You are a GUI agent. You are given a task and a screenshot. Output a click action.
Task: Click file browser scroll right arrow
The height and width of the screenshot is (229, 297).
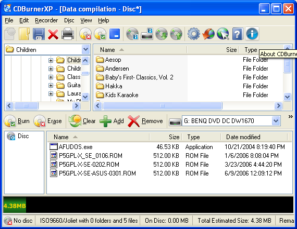point(278,106)
